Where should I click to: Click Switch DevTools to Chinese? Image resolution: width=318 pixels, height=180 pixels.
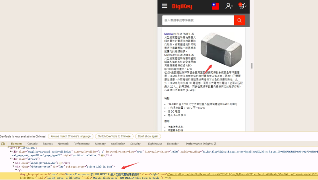pyautogui.click(x=114, y=136)
